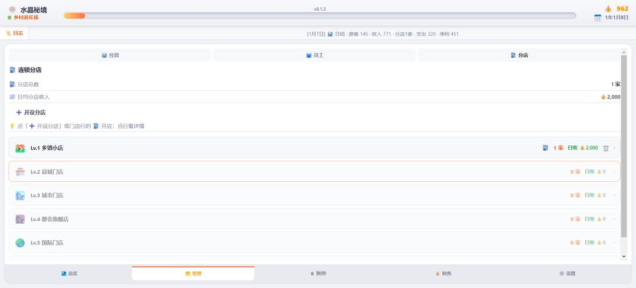
Task: Click the 0 家 count in Lv.4 都会旗舰店 row
Action: point(575,219)
